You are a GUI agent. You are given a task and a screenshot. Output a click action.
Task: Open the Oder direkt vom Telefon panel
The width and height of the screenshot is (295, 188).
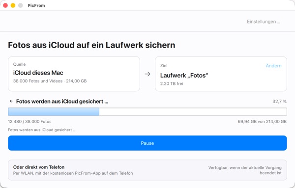[x=147, y=170]
